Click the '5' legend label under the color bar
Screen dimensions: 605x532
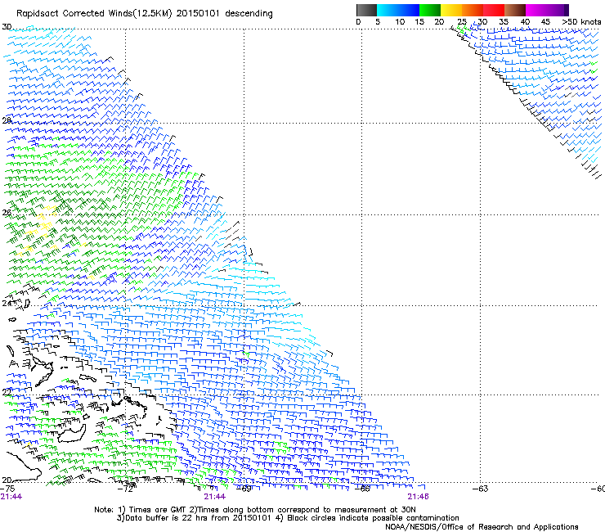(x=378, y=22)
